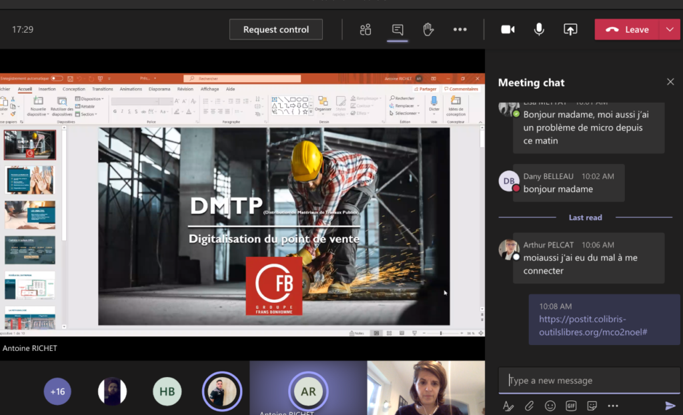Send the chat message
Image resolution: width=683 pixels, height=415 pixels.
[670, 406]
